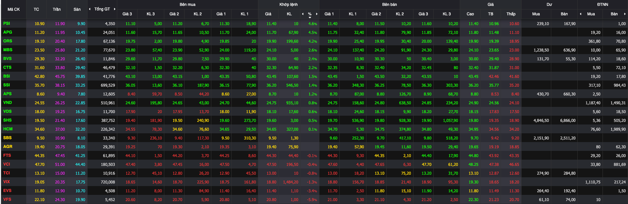Click the left arrow beside the % column header
Screen dimensions: 628x204
[x=303, y=14]
